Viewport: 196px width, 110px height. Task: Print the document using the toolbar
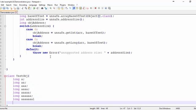pyautogui.click(x=18, y=8)
